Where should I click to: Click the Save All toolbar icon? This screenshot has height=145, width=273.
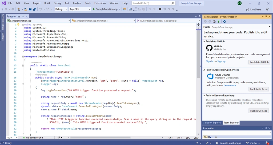coord(34,9)
